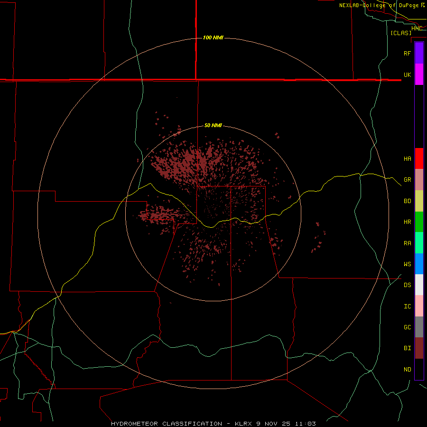Click the blue WS legend swatch
The width and height of the screenshot is (427, 427).
(x=419, y=264)
